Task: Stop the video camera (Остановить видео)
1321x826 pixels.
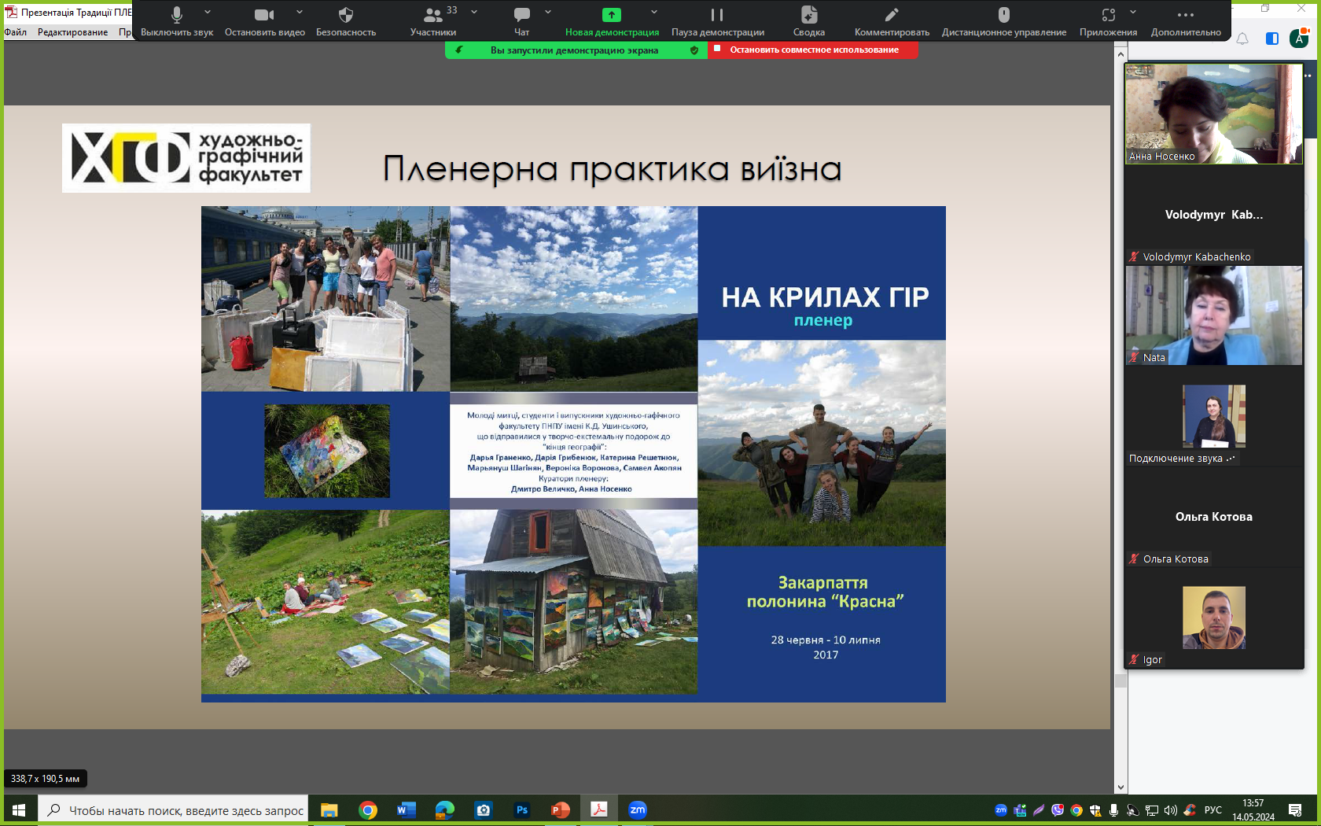Action: pos(264,16)
